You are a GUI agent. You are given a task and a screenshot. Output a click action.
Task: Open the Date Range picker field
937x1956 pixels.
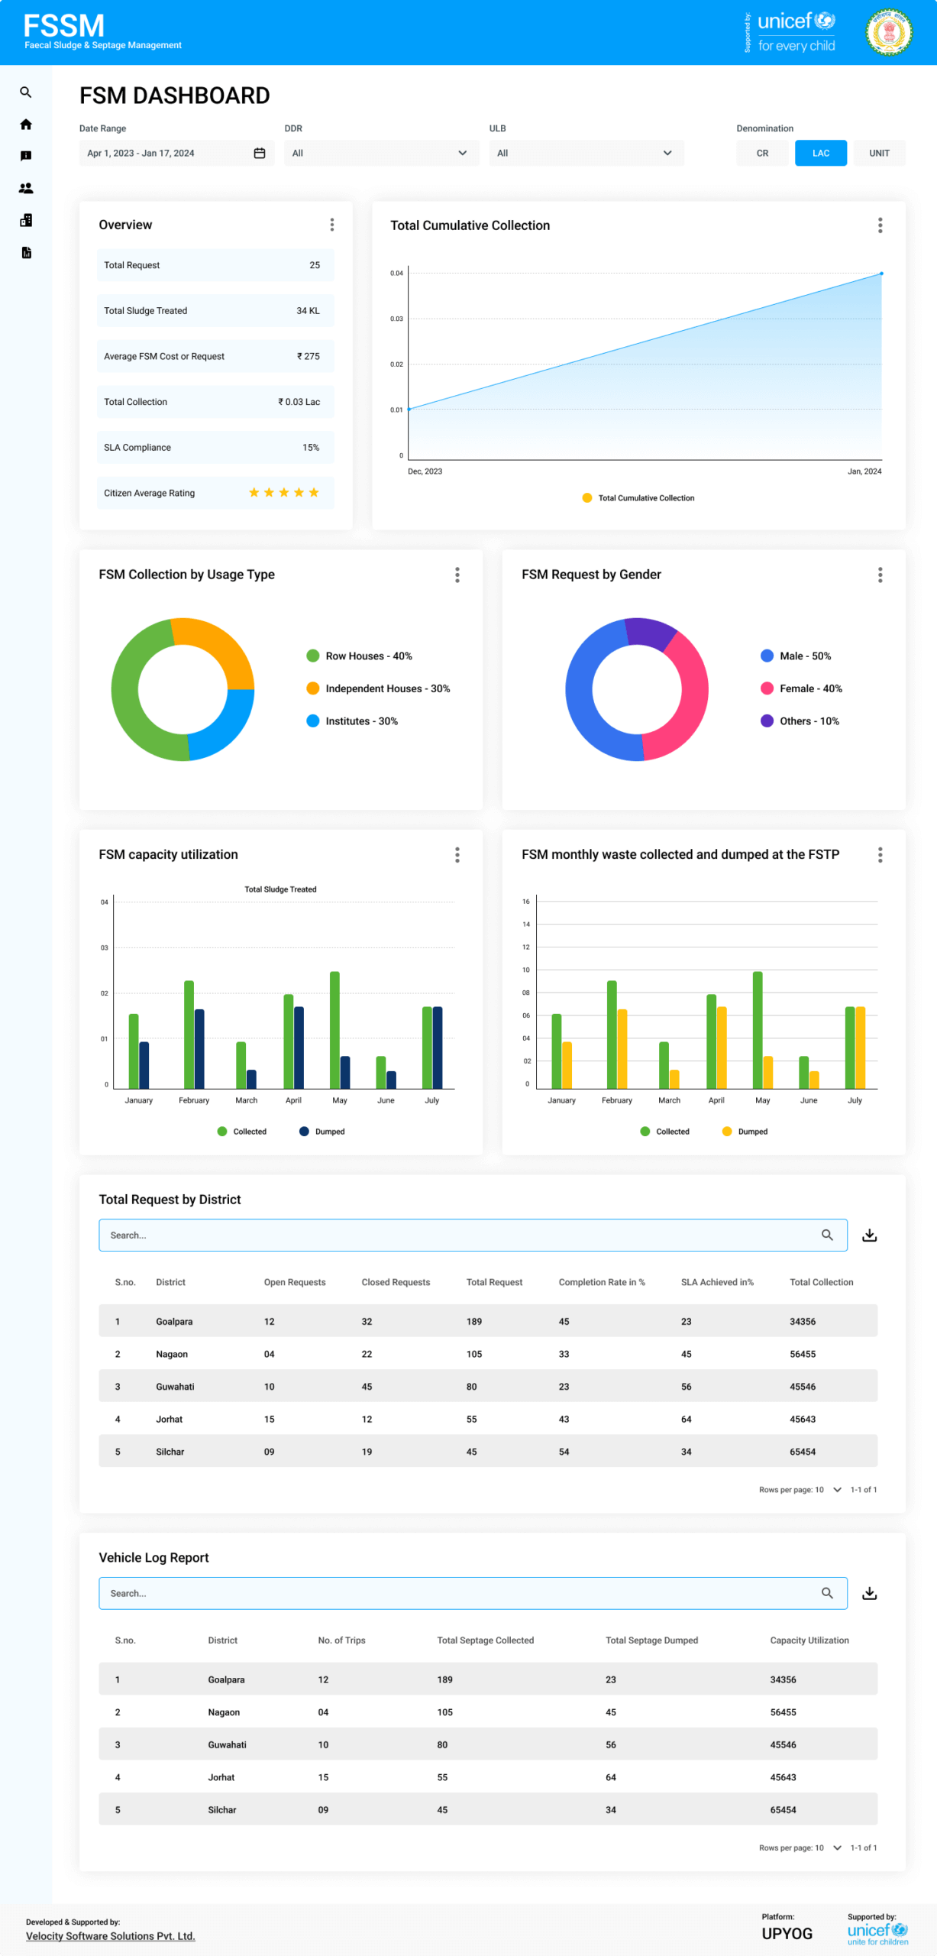click(176, 154)
